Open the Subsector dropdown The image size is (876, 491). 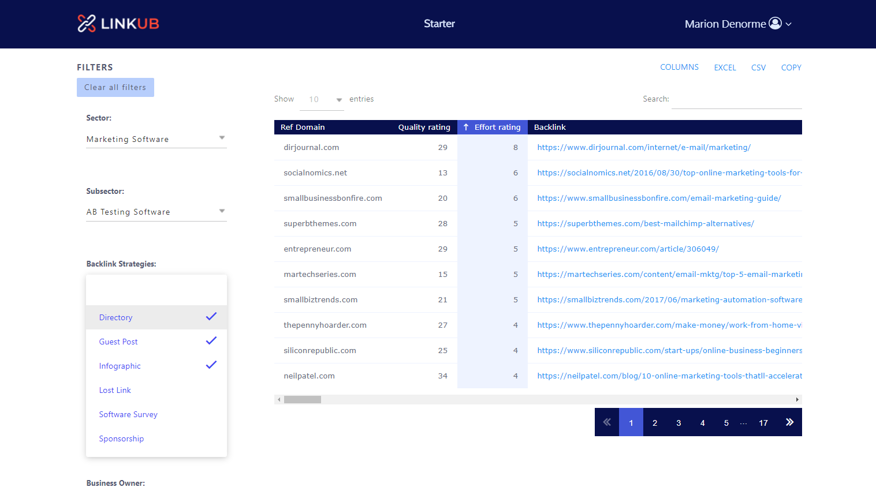pyautogui.click(x=156, y=212)
